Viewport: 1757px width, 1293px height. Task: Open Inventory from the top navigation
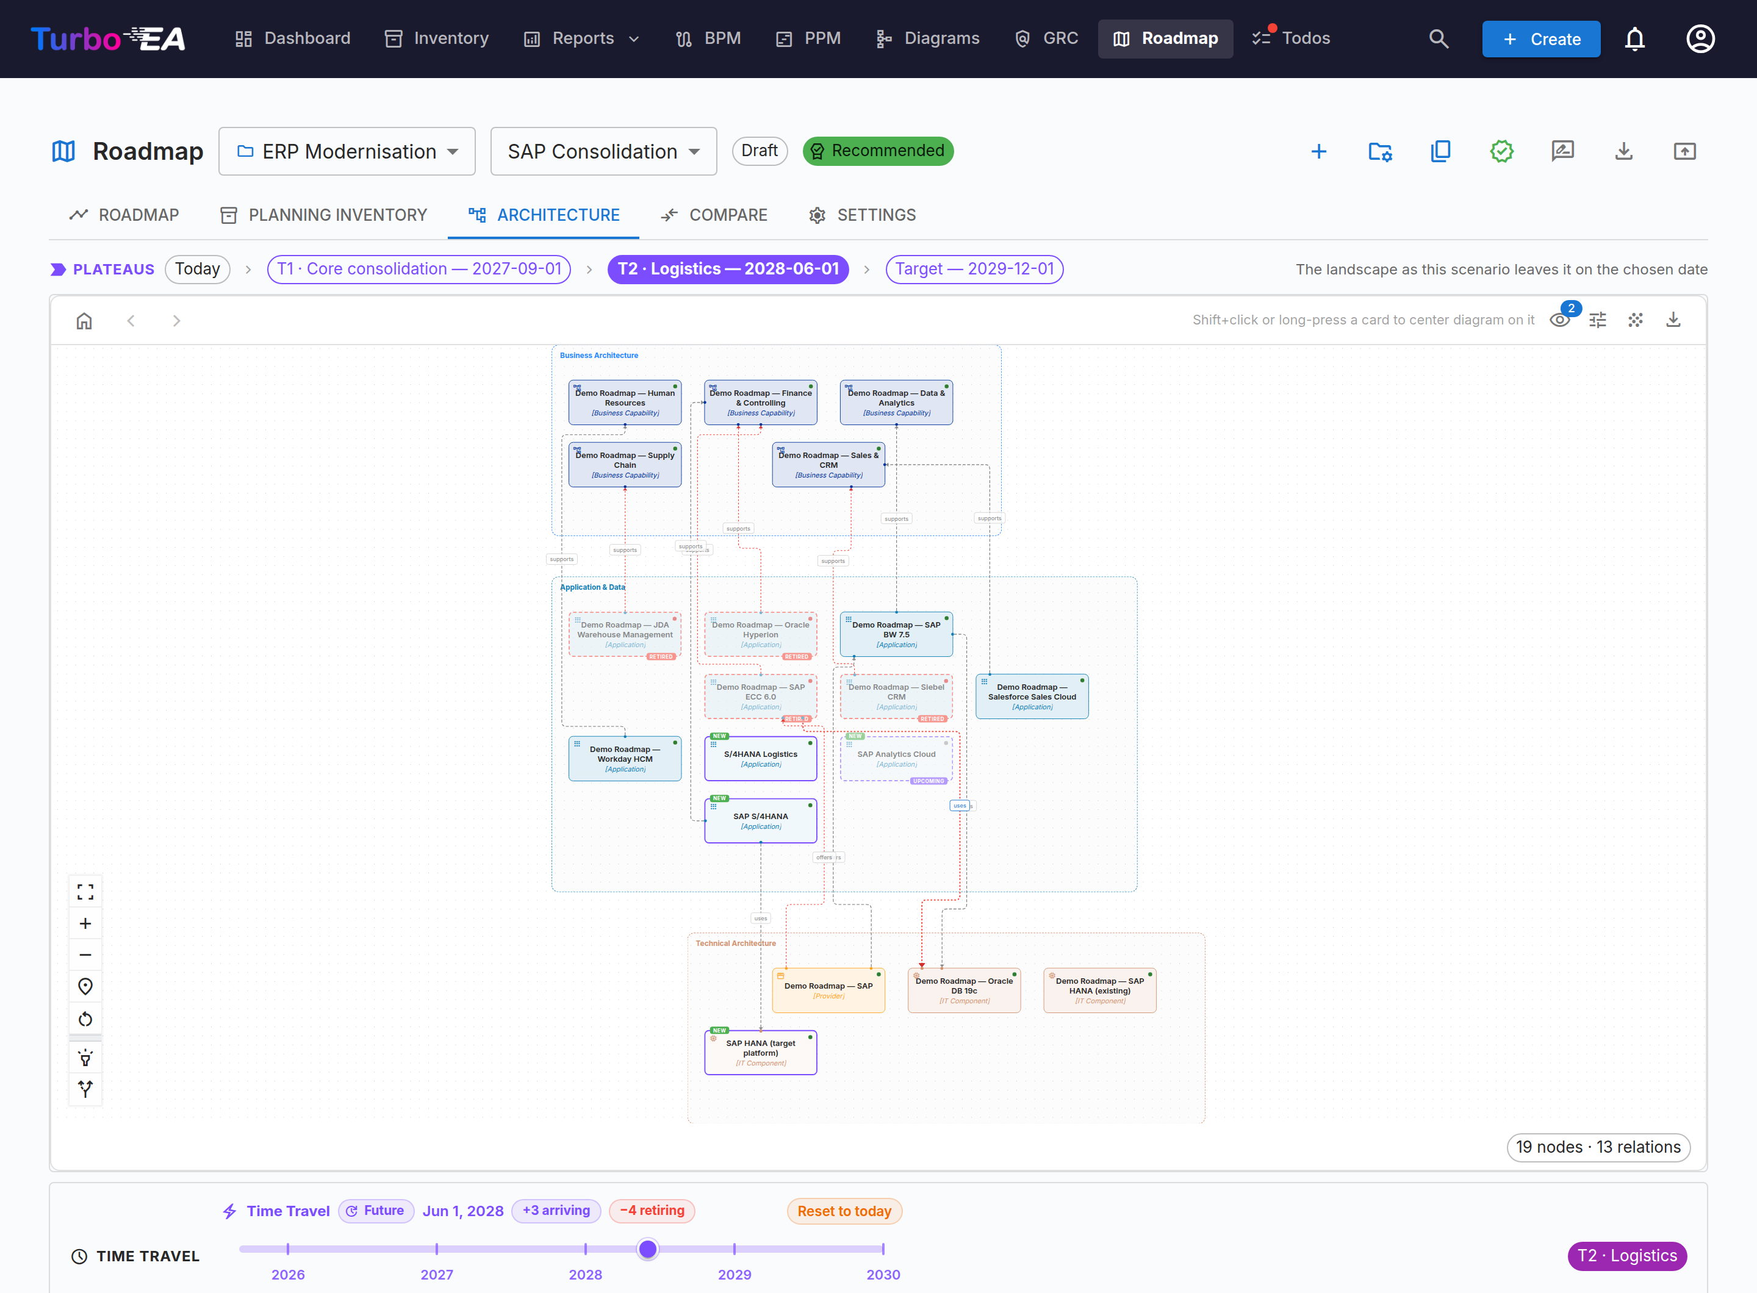(x=437, y=38)
